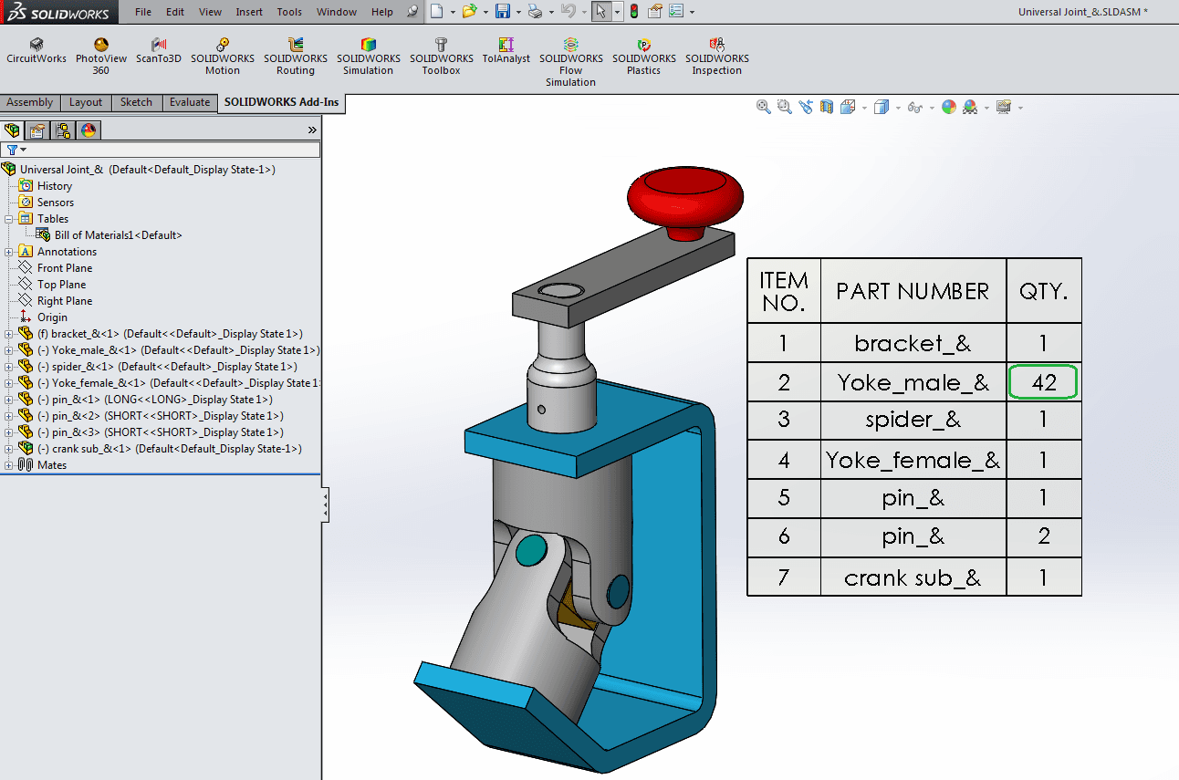The image size is (1179, 780).
Task: Expand the Mates folder in tree
Action: (x=9, y=465)
